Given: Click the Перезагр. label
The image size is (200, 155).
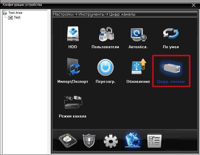Looking at the screenshot, I should [x=106, y=82].
